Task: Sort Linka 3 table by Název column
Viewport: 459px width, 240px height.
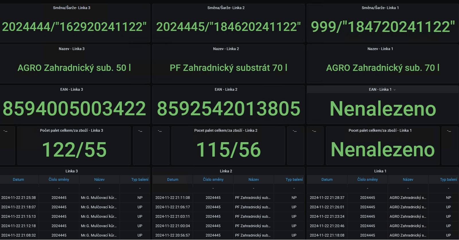Action: 99,180
